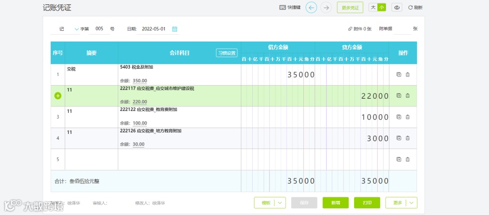
Task: Click the 摘要 column header
Action: [x=91, y=53]
